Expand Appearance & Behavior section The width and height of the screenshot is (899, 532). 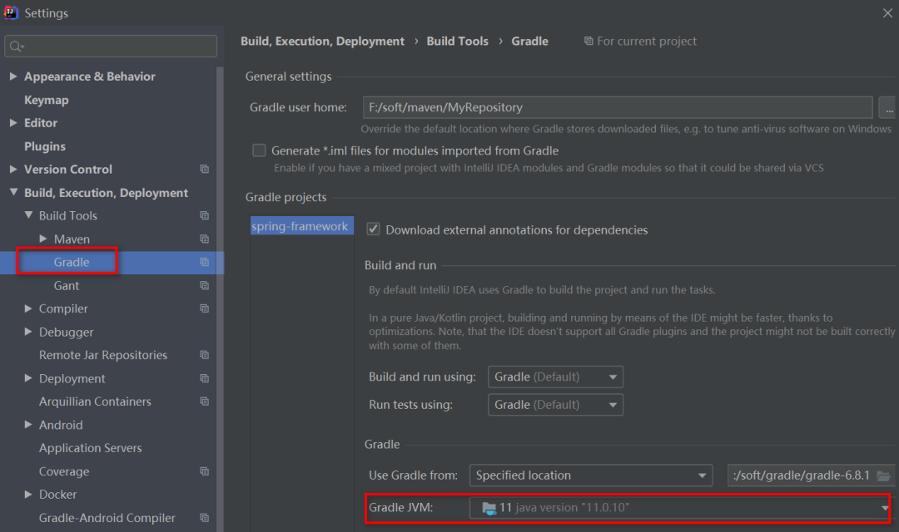(13, 76)
